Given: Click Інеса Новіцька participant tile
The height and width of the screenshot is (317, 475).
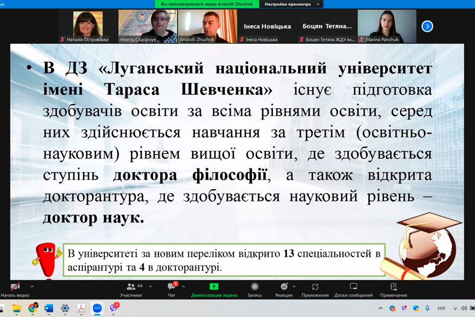Looking at the screenshot, I should coord(267,26).
